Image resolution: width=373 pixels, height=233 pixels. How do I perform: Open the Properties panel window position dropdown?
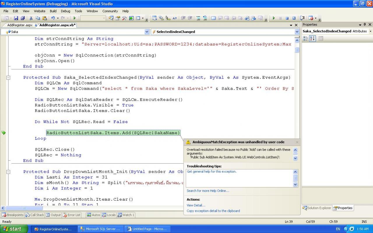tap(360, 24)
